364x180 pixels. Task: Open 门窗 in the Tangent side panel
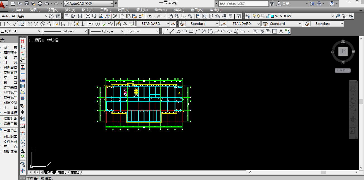pyautogui.click(x=10, y=62)
